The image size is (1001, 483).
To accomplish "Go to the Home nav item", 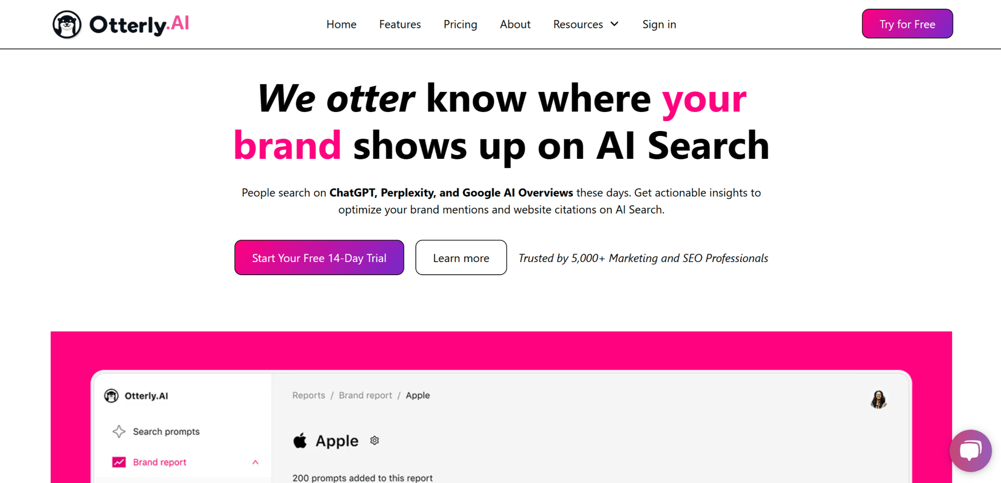I will 341,24.
